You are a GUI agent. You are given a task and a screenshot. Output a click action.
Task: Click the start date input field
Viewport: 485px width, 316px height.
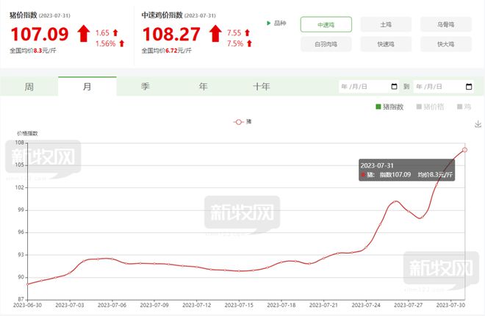(364, 87)
